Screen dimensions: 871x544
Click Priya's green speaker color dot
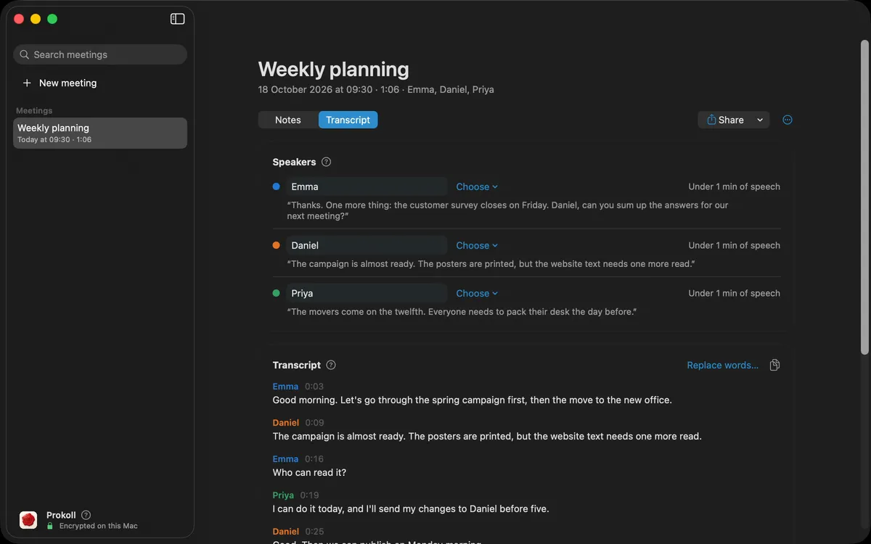point(276,293)
